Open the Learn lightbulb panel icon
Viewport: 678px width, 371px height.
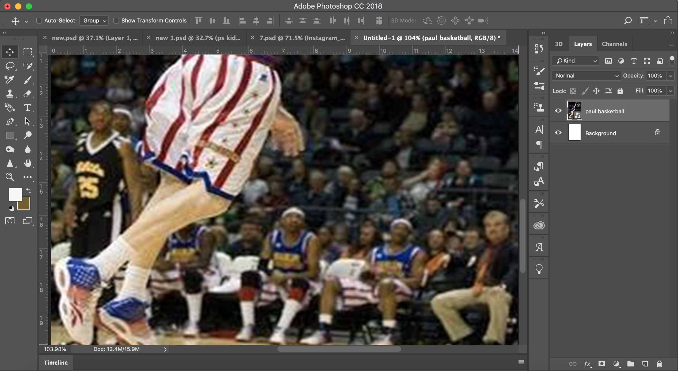pyautogui.click(x=539, y=269)
